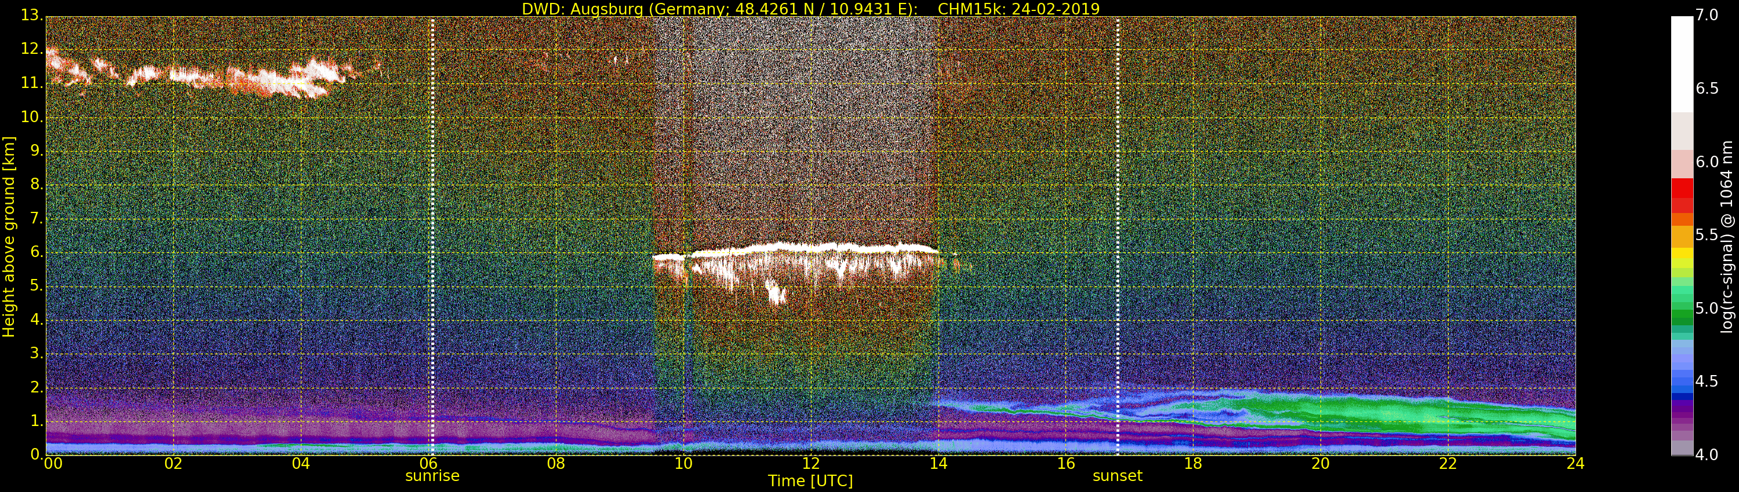The width and height of the screenshot is (1739, 492).
Task: Select the "log(rc-signal) @ 1064 nm" colorbar label
Action: [x=1727, y=237]
